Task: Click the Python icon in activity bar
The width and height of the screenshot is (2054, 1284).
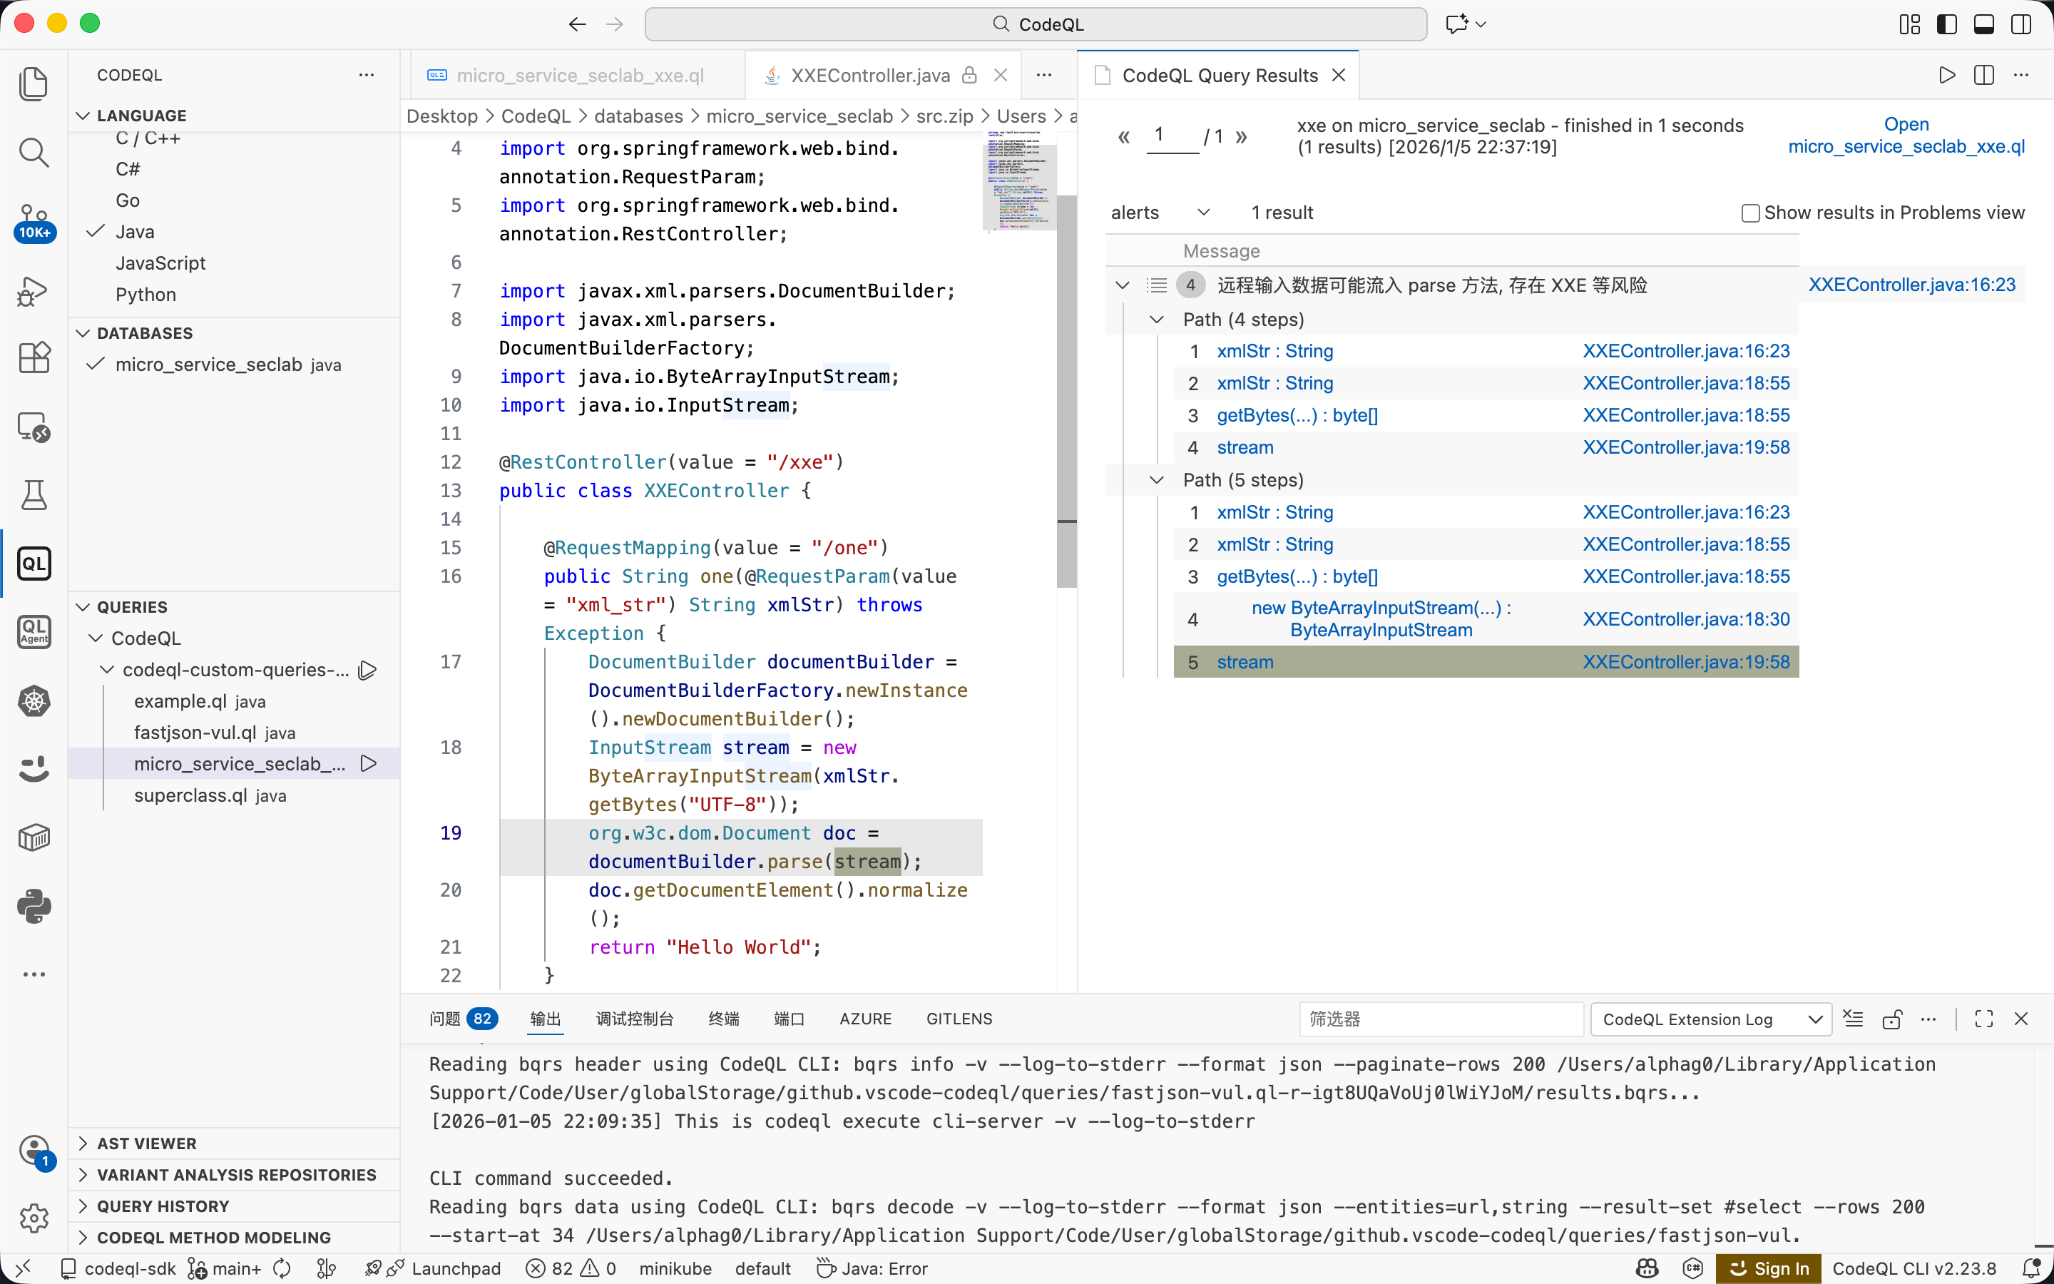Action: [34, 906]
